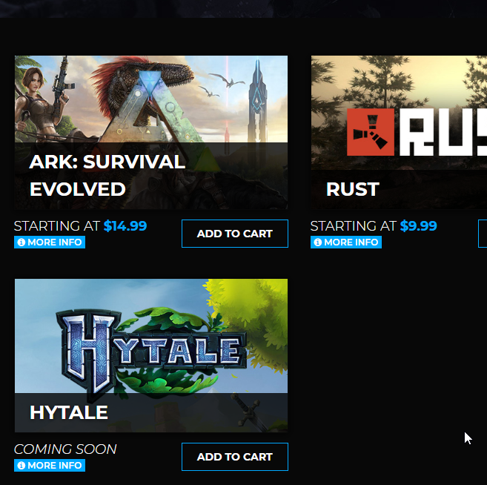Click the info icon under ARK price

(21, 242)
